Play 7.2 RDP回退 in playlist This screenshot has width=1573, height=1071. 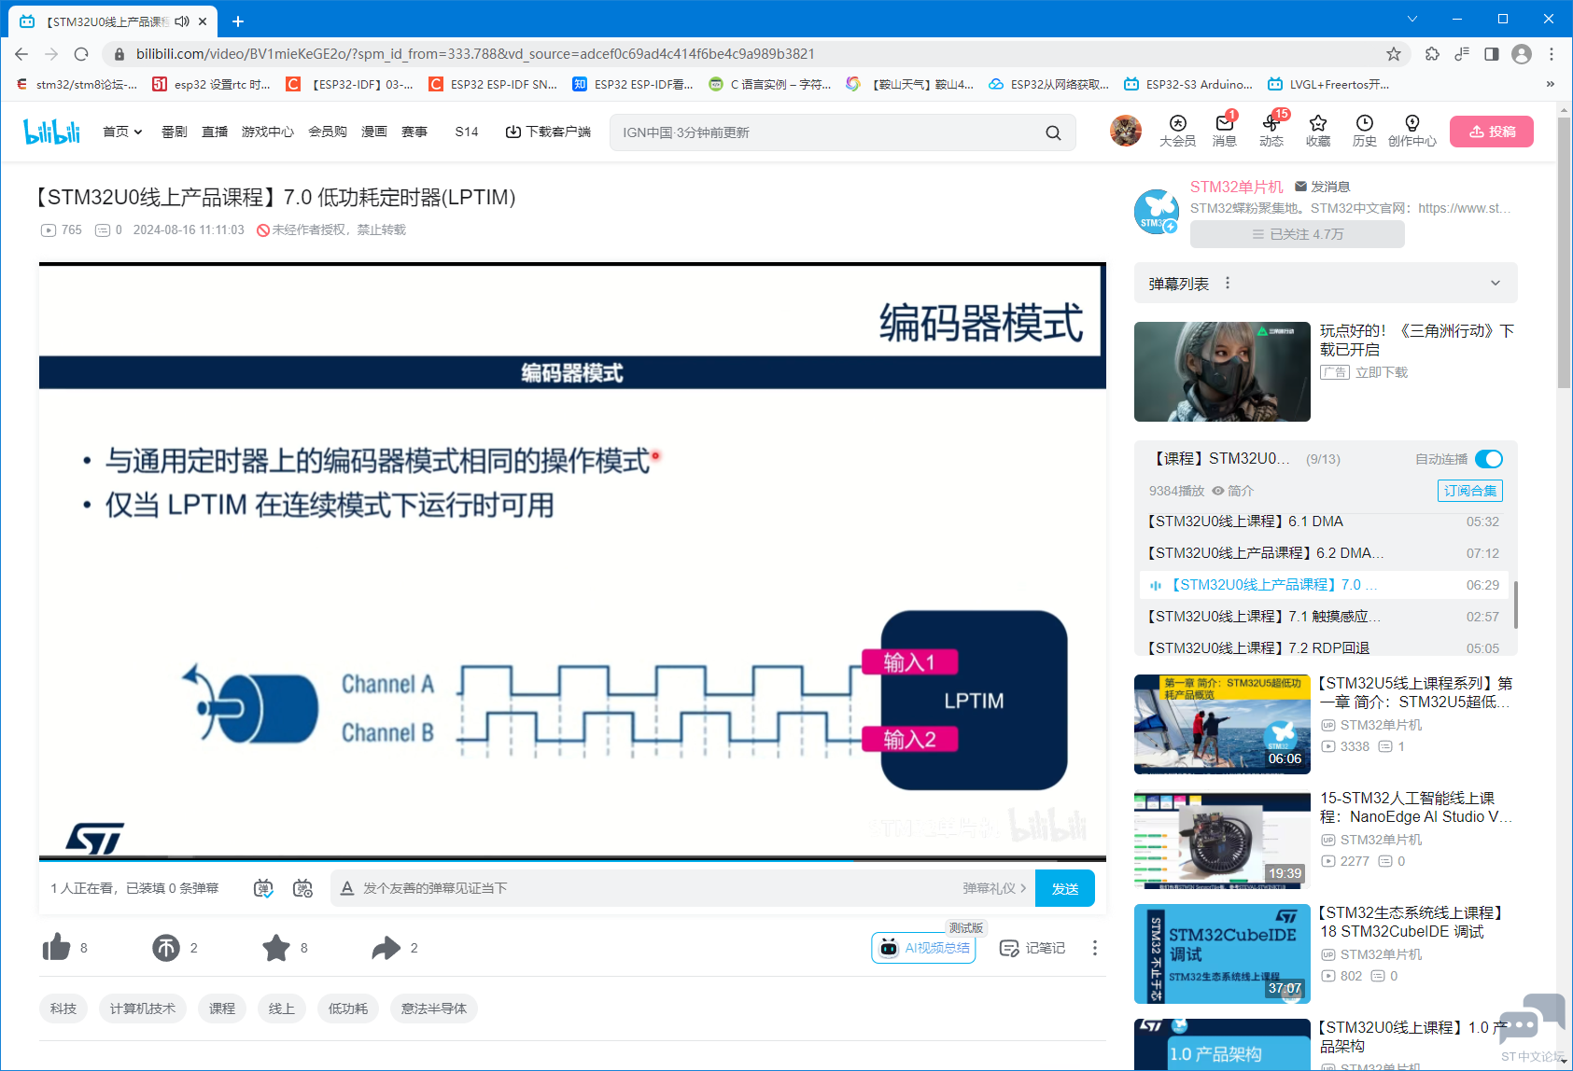pos(1324,648)
